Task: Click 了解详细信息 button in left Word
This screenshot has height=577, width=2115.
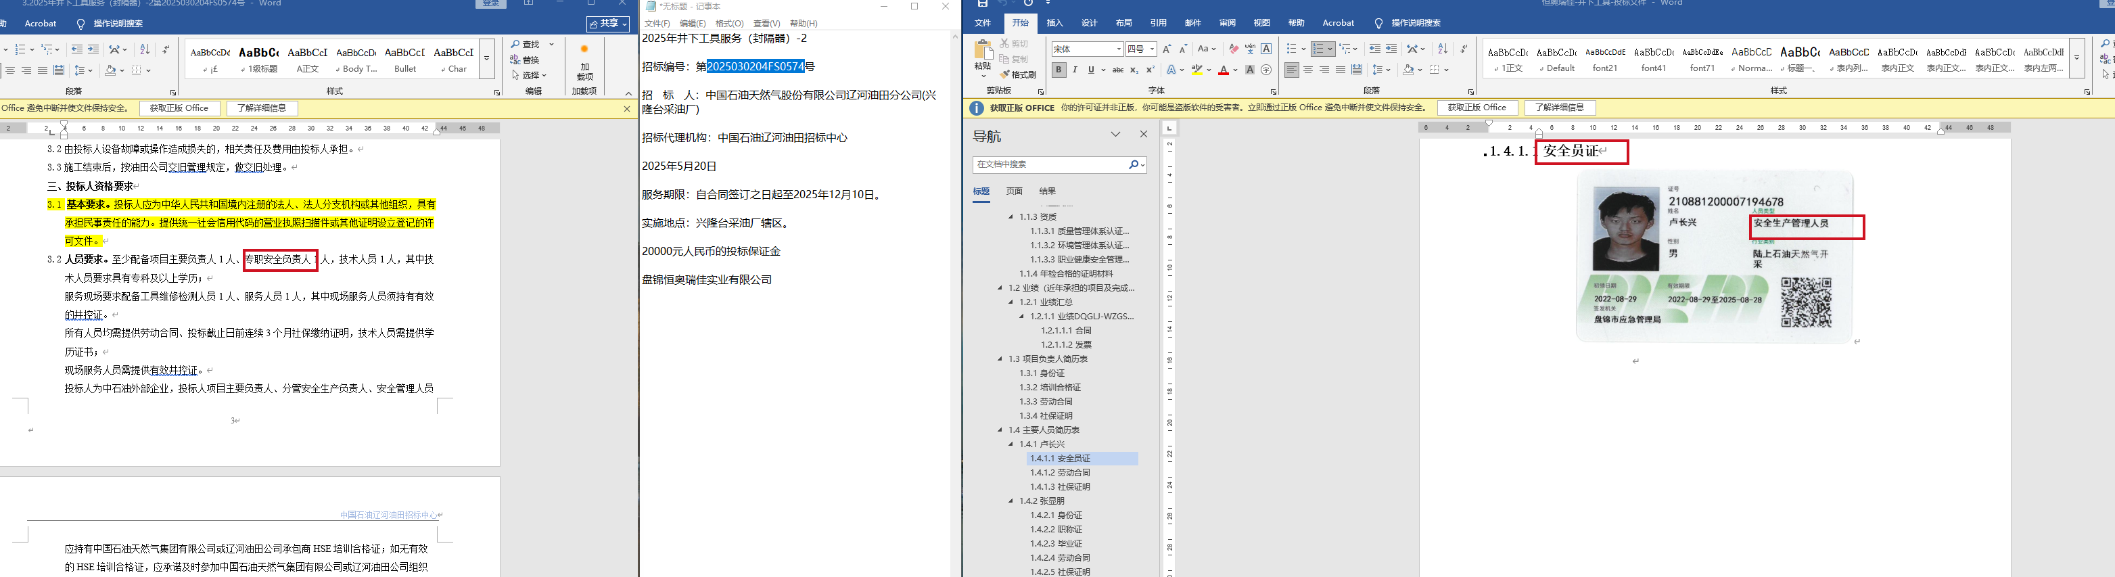Action: pos(262,108)
